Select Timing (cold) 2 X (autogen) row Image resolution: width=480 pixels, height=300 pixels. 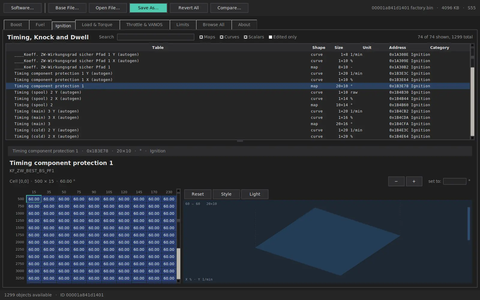coord(238,136)
